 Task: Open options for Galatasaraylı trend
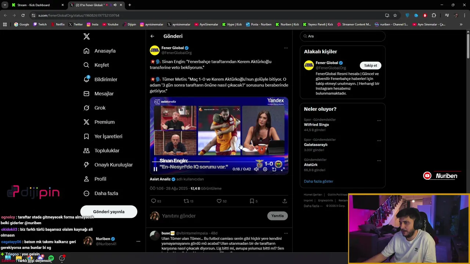click(x=379, y=140)
